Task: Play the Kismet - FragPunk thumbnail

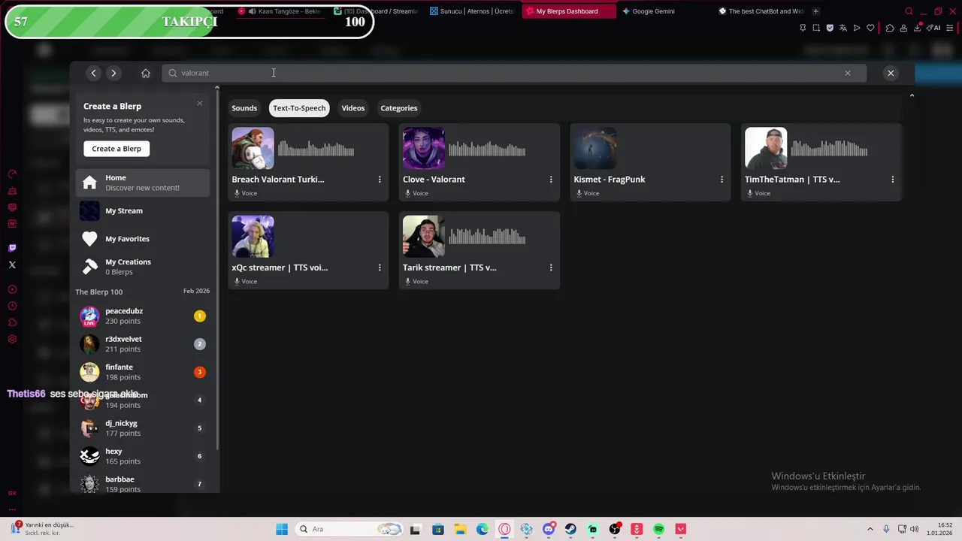Action: [595, 148]
